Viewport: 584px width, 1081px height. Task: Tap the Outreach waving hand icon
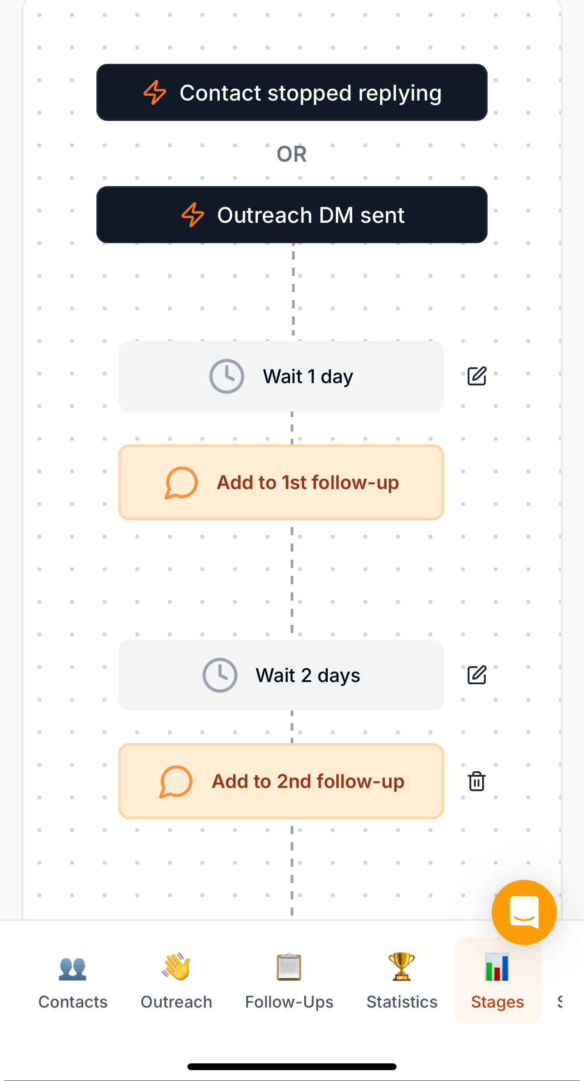click(x=176, y=967)
